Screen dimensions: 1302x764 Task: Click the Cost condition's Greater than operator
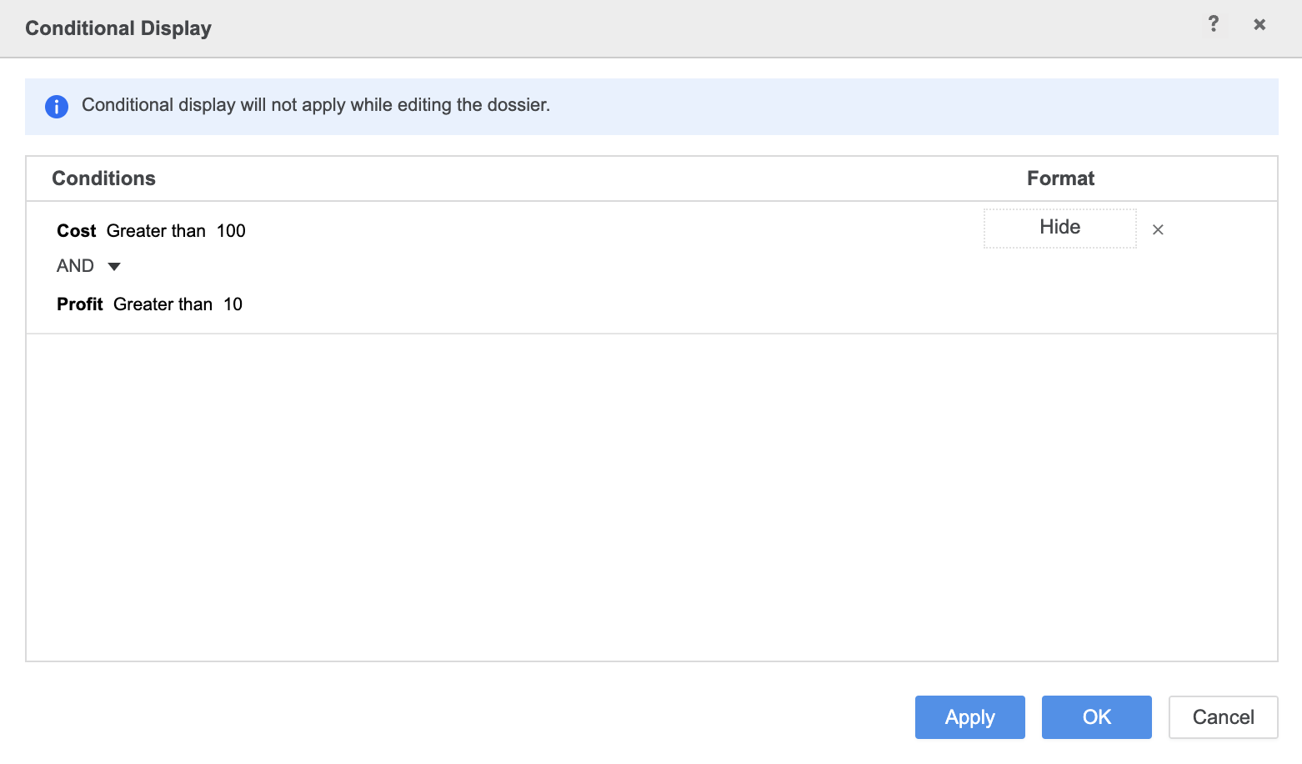pos(156,231)
